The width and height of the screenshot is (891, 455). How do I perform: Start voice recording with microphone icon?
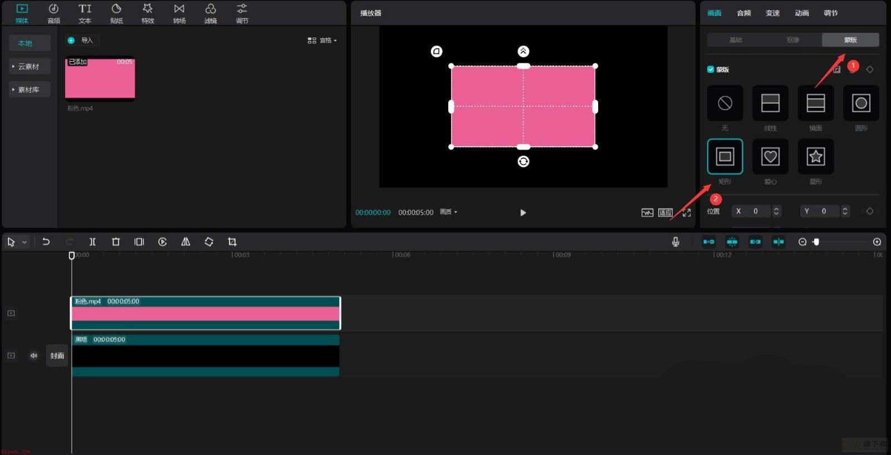675,241
